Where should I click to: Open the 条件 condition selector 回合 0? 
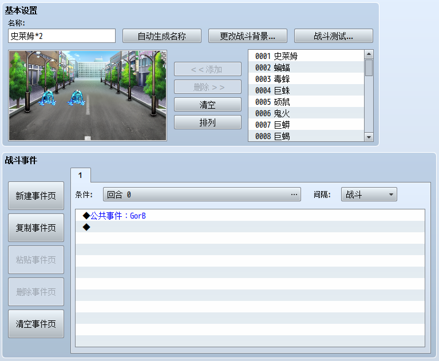tap(202, 194)
